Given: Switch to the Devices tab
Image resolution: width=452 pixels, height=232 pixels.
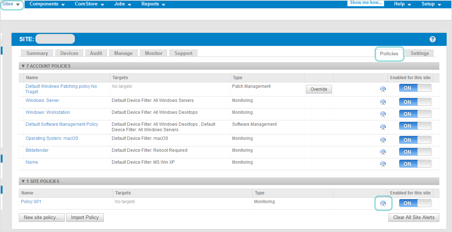Looking at the screenshot, I should point(69,53).
